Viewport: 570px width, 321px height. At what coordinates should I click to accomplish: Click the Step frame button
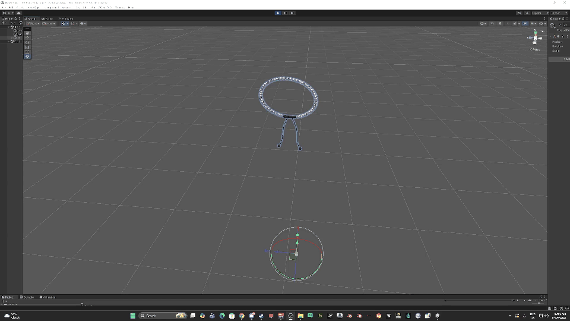292,12
